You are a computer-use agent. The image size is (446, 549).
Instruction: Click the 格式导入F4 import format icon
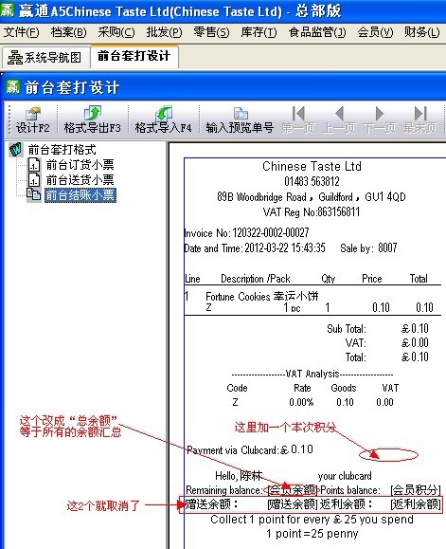[x=163, y=120]
